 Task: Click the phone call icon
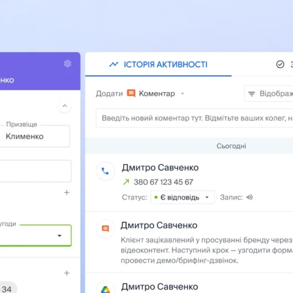(x=105, y=171)
